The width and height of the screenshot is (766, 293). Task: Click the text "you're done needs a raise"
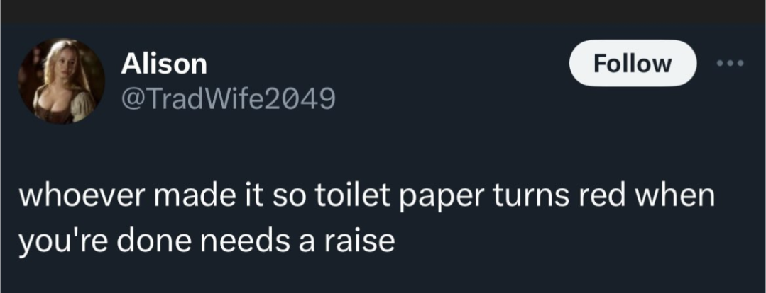click(x=207, y=241)
